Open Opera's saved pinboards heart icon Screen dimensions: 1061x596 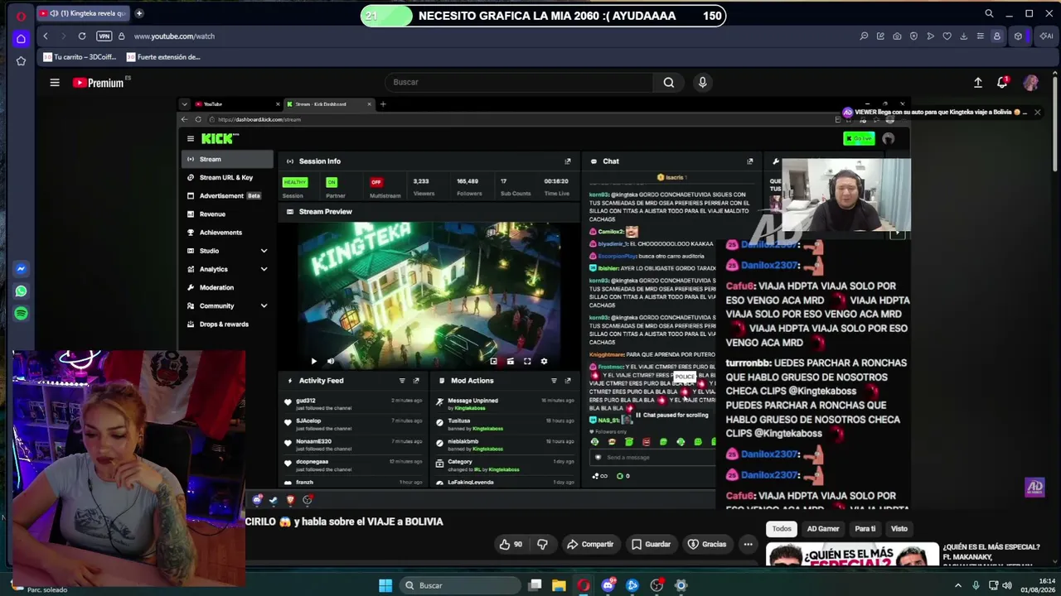947,36
